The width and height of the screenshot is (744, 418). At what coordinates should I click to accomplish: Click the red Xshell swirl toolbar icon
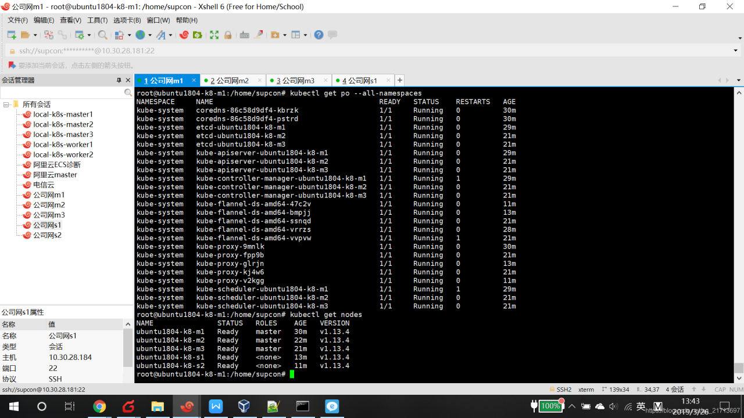[184, 35]
